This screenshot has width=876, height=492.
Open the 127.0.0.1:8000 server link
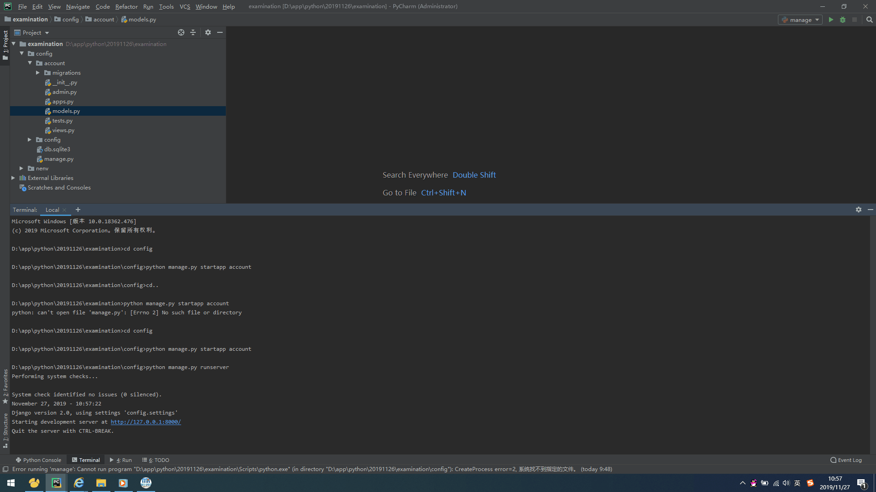pyautogui.click(x=146, y=422)
